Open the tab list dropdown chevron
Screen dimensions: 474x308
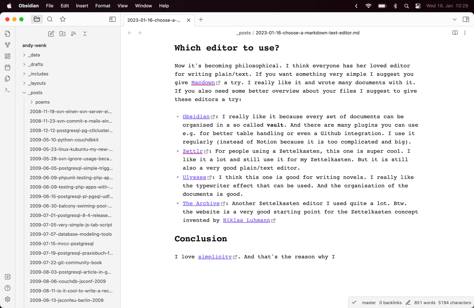pyautogui.click(x=455, y=19)
